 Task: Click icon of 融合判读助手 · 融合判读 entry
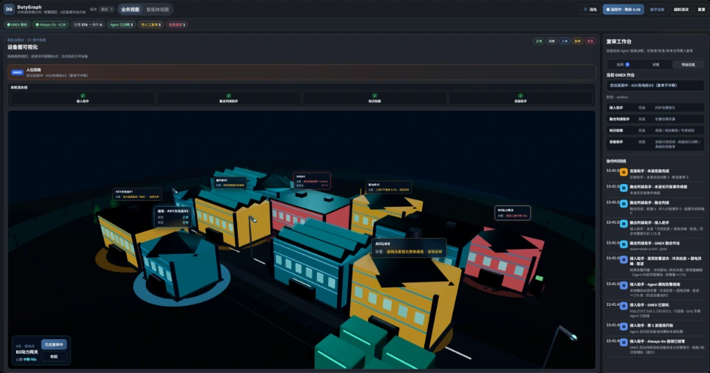(623, 203)
